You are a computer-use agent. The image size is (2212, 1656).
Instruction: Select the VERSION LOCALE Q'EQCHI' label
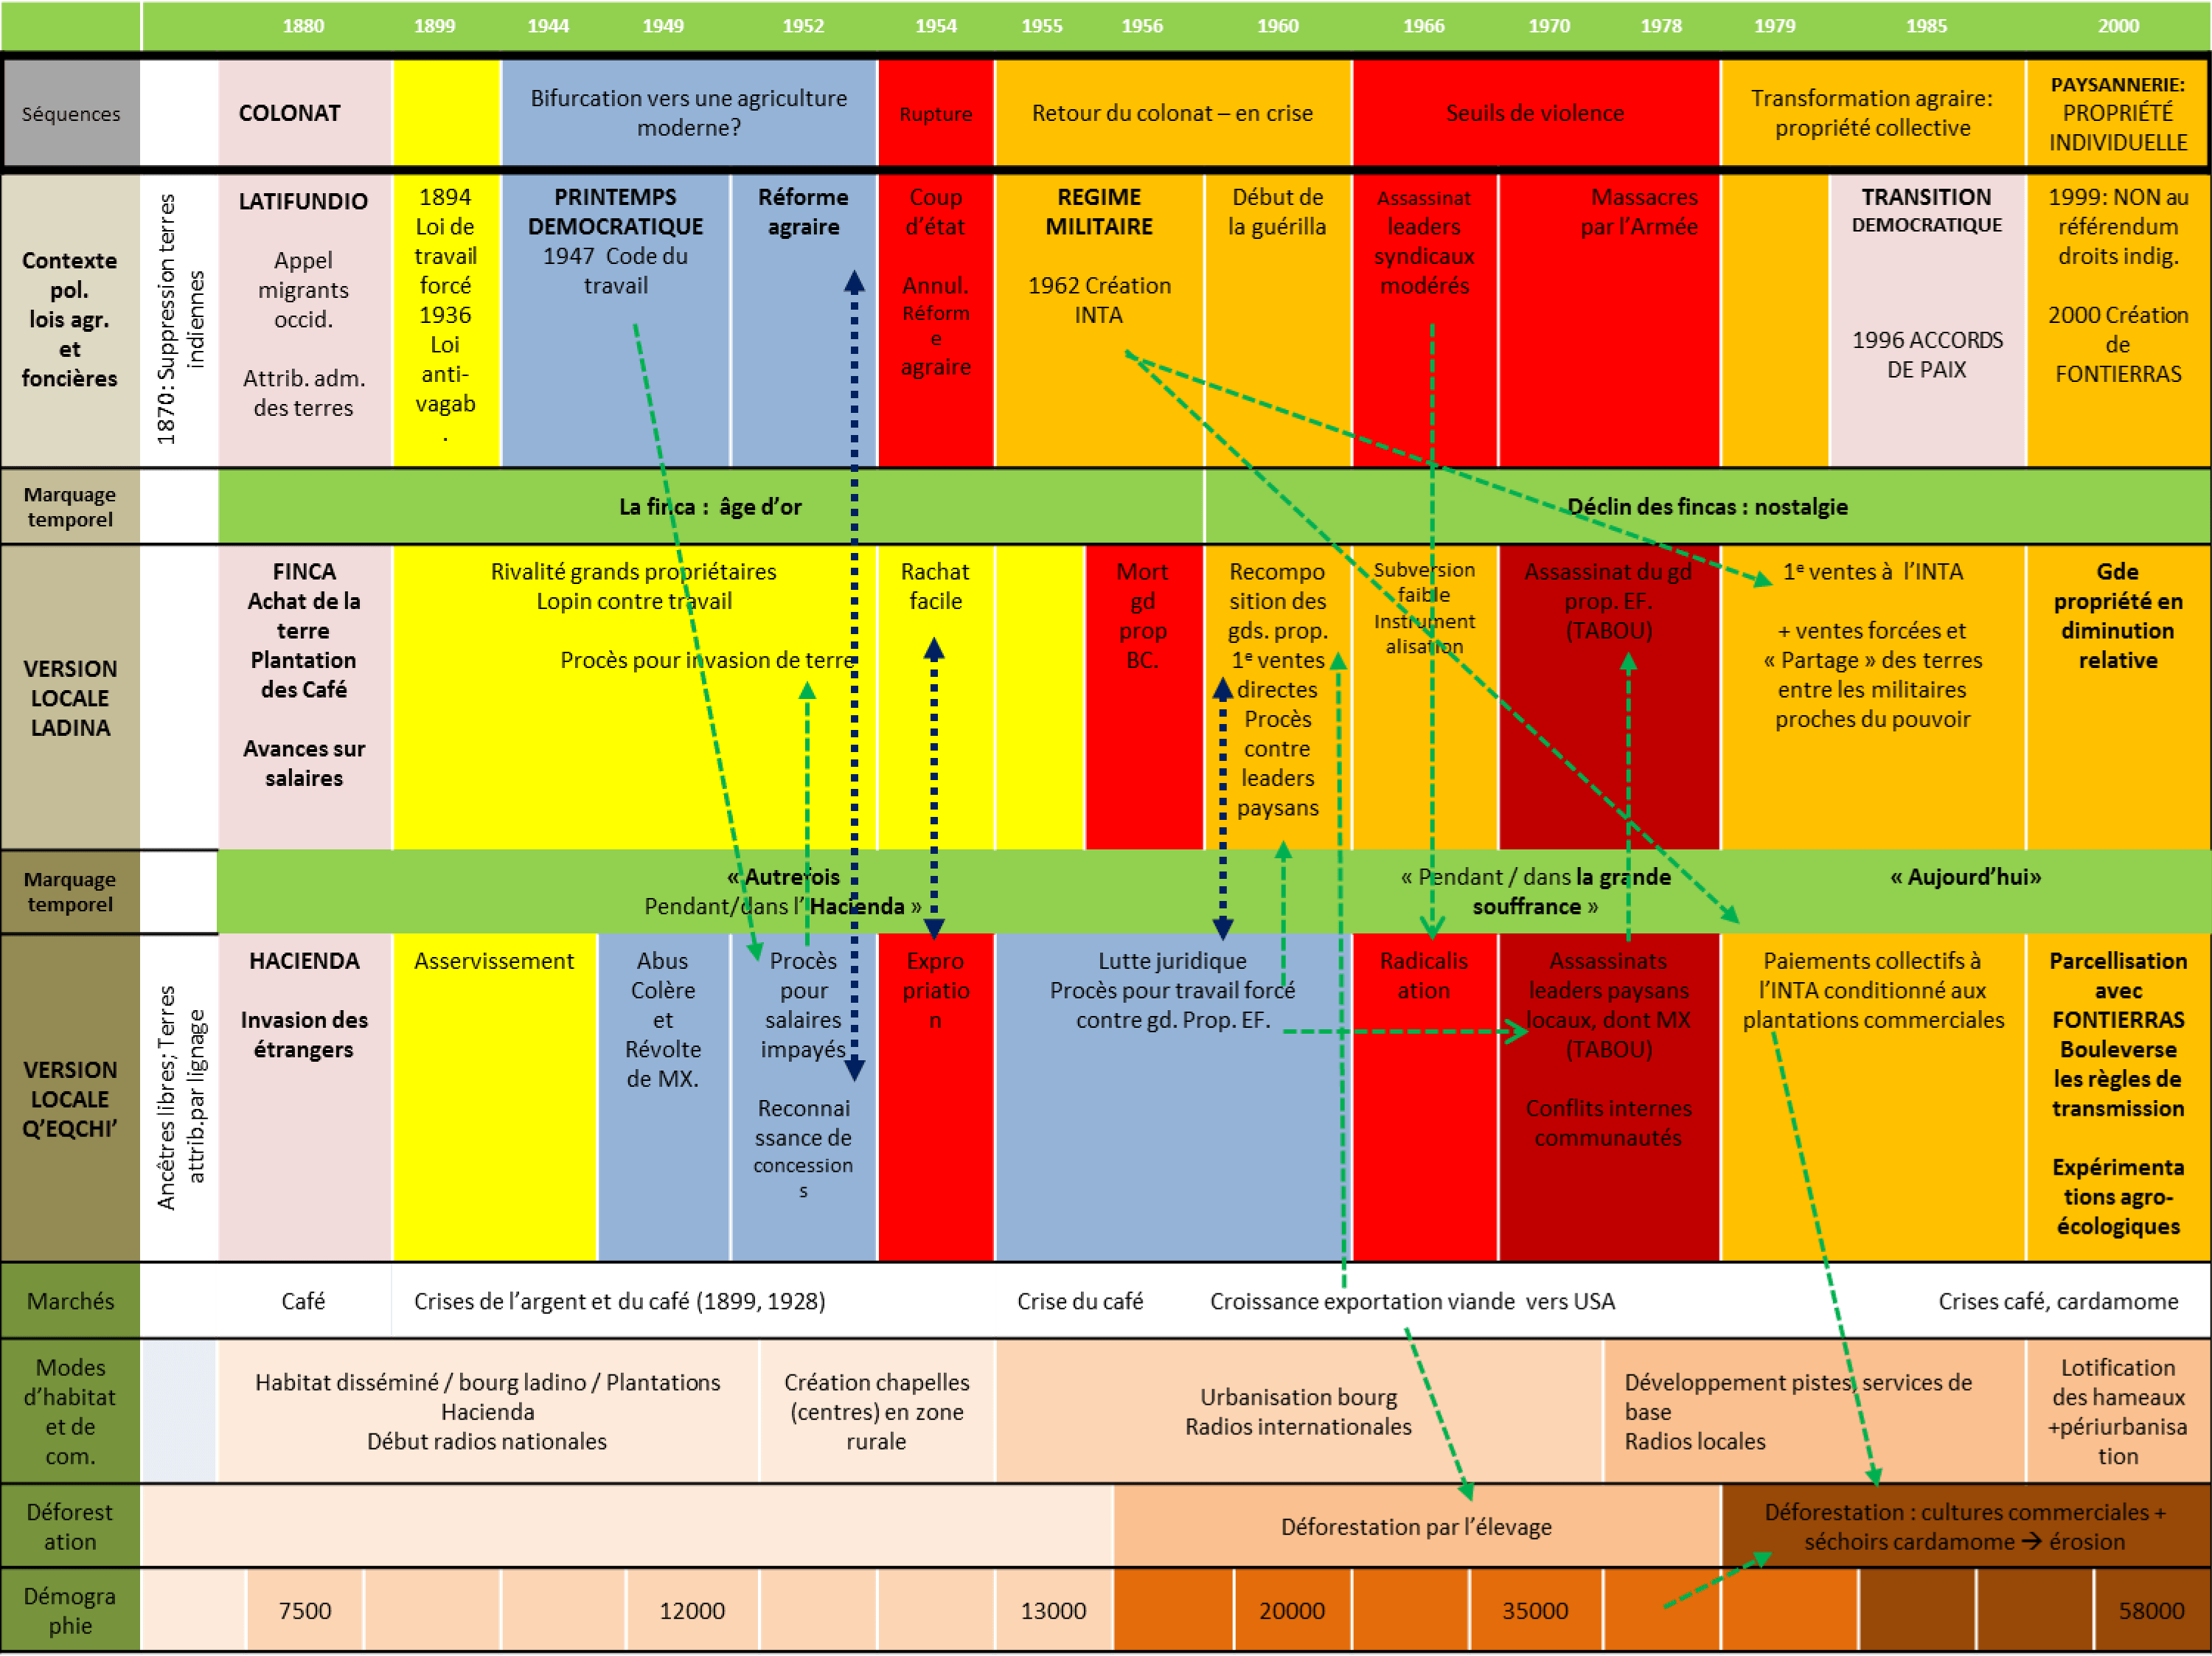(x=70, y=1098)
